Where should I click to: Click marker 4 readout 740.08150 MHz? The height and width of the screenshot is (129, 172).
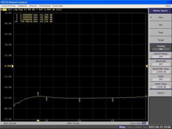[x=34, y=21]
